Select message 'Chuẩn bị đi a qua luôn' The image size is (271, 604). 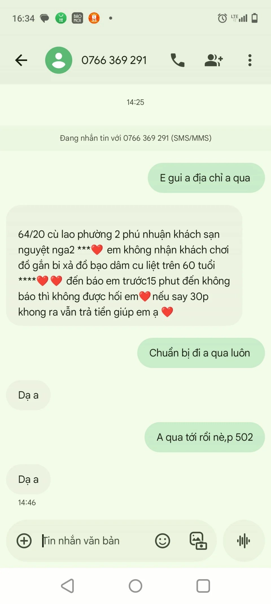(x=201, y=353)
